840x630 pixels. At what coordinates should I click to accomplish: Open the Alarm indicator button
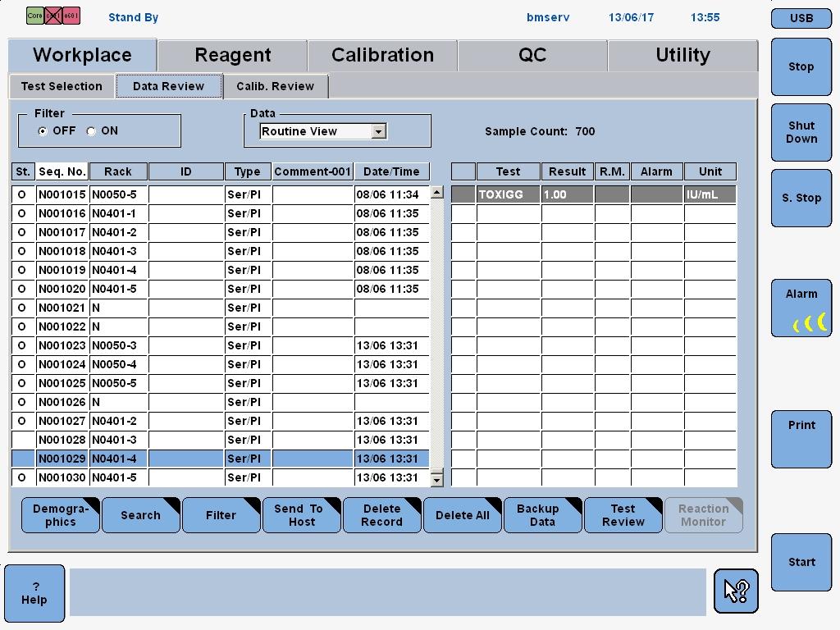coord(801,308)
